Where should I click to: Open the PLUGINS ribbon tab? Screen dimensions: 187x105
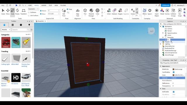click(x=63, y=5)
